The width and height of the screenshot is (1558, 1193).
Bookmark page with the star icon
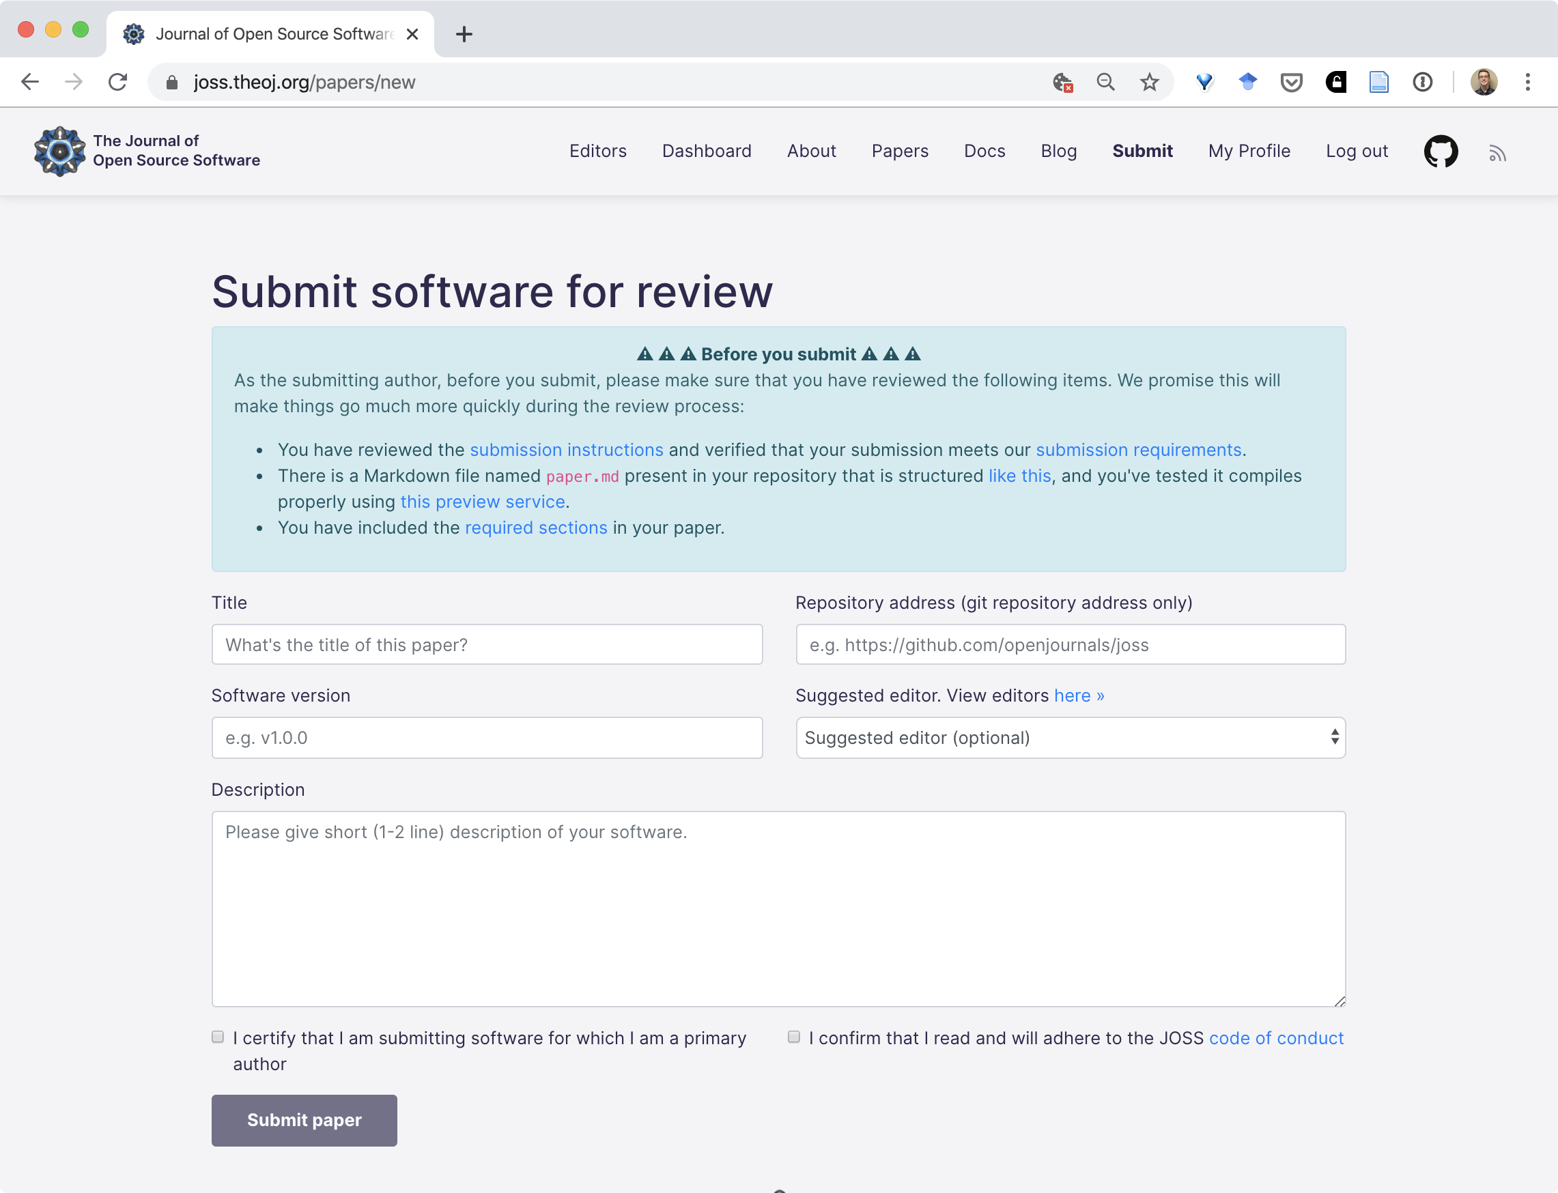(1149, 83)
